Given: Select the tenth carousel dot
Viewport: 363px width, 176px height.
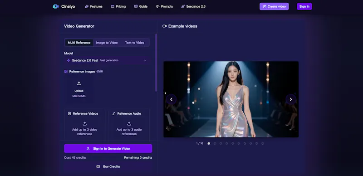Looking at the screenshot, I should pos(263,144).
